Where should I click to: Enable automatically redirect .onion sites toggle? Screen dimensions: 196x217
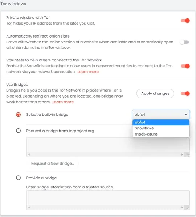(184, 42)
